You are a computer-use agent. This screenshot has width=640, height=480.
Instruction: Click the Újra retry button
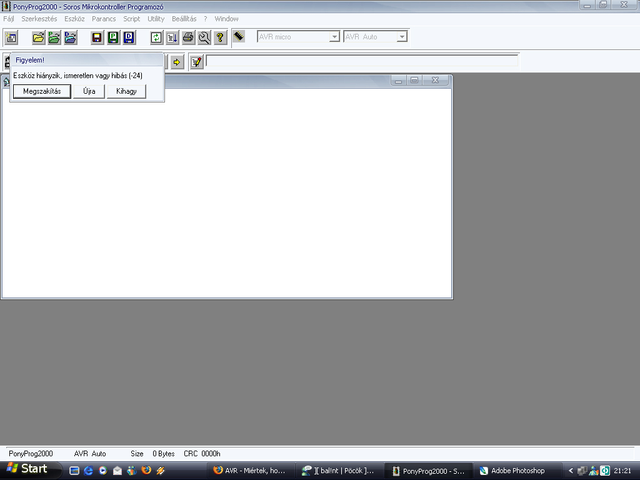(x=89, y=91)
